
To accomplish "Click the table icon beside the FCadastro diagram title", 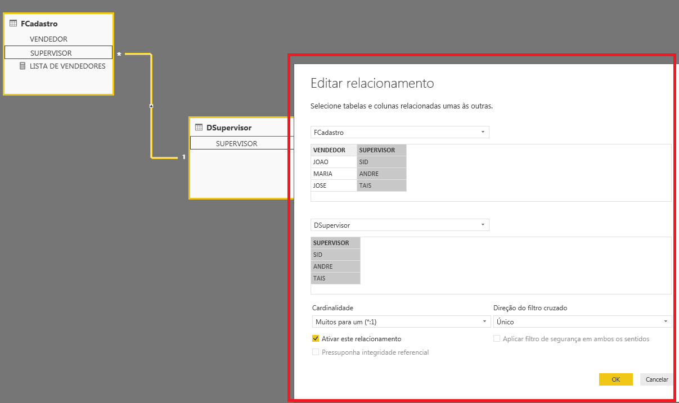I will 14,24.
